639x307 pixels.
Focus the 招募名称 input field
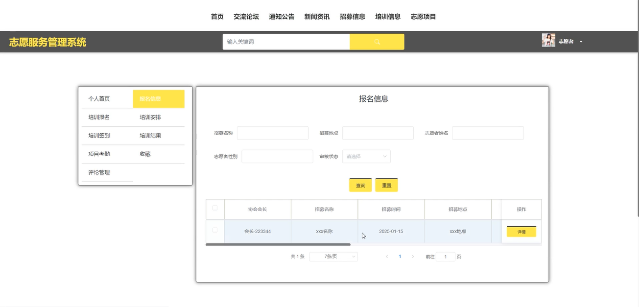[x=273, y=133]
